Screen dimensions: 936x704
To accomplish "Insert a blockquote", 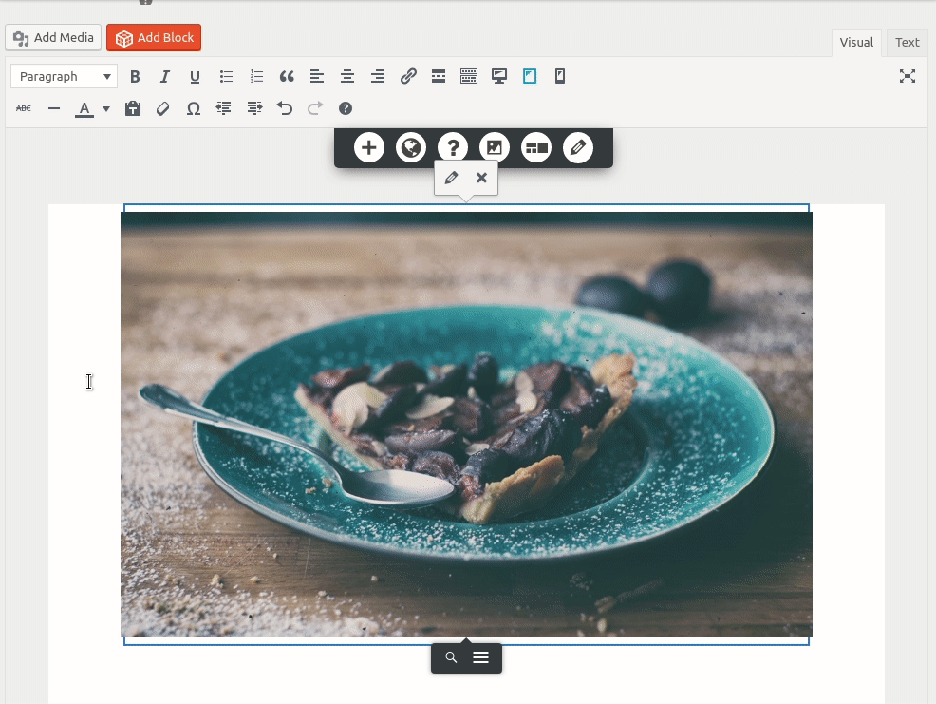I will (x=287, y=76).
